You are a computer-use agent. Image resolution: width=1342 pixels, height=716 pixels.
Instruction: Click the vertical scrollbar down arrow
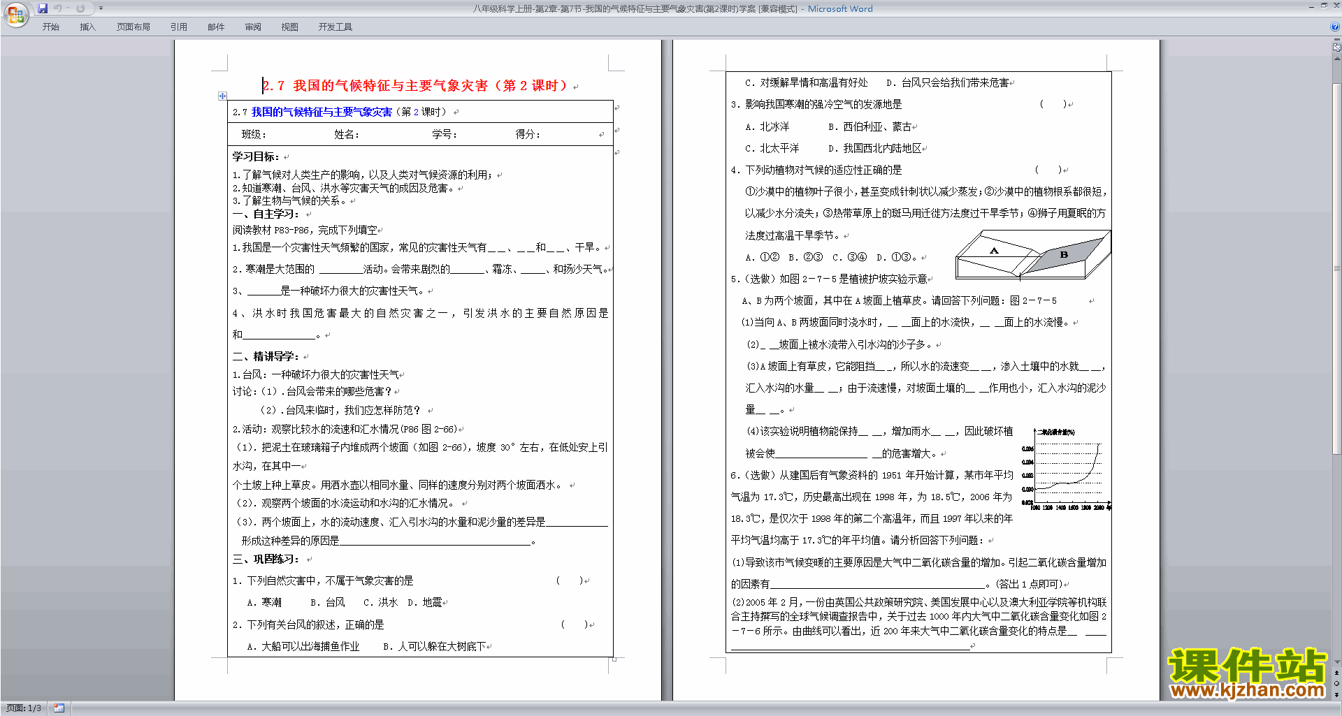point(1336,662)
